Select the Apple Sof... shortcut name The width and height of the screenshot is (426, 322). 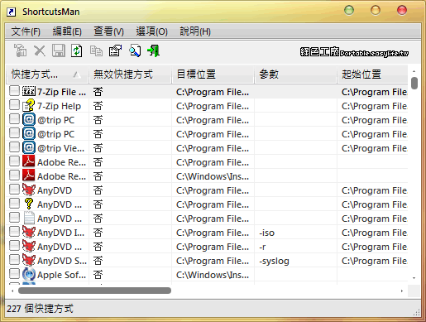click(61, 275)
